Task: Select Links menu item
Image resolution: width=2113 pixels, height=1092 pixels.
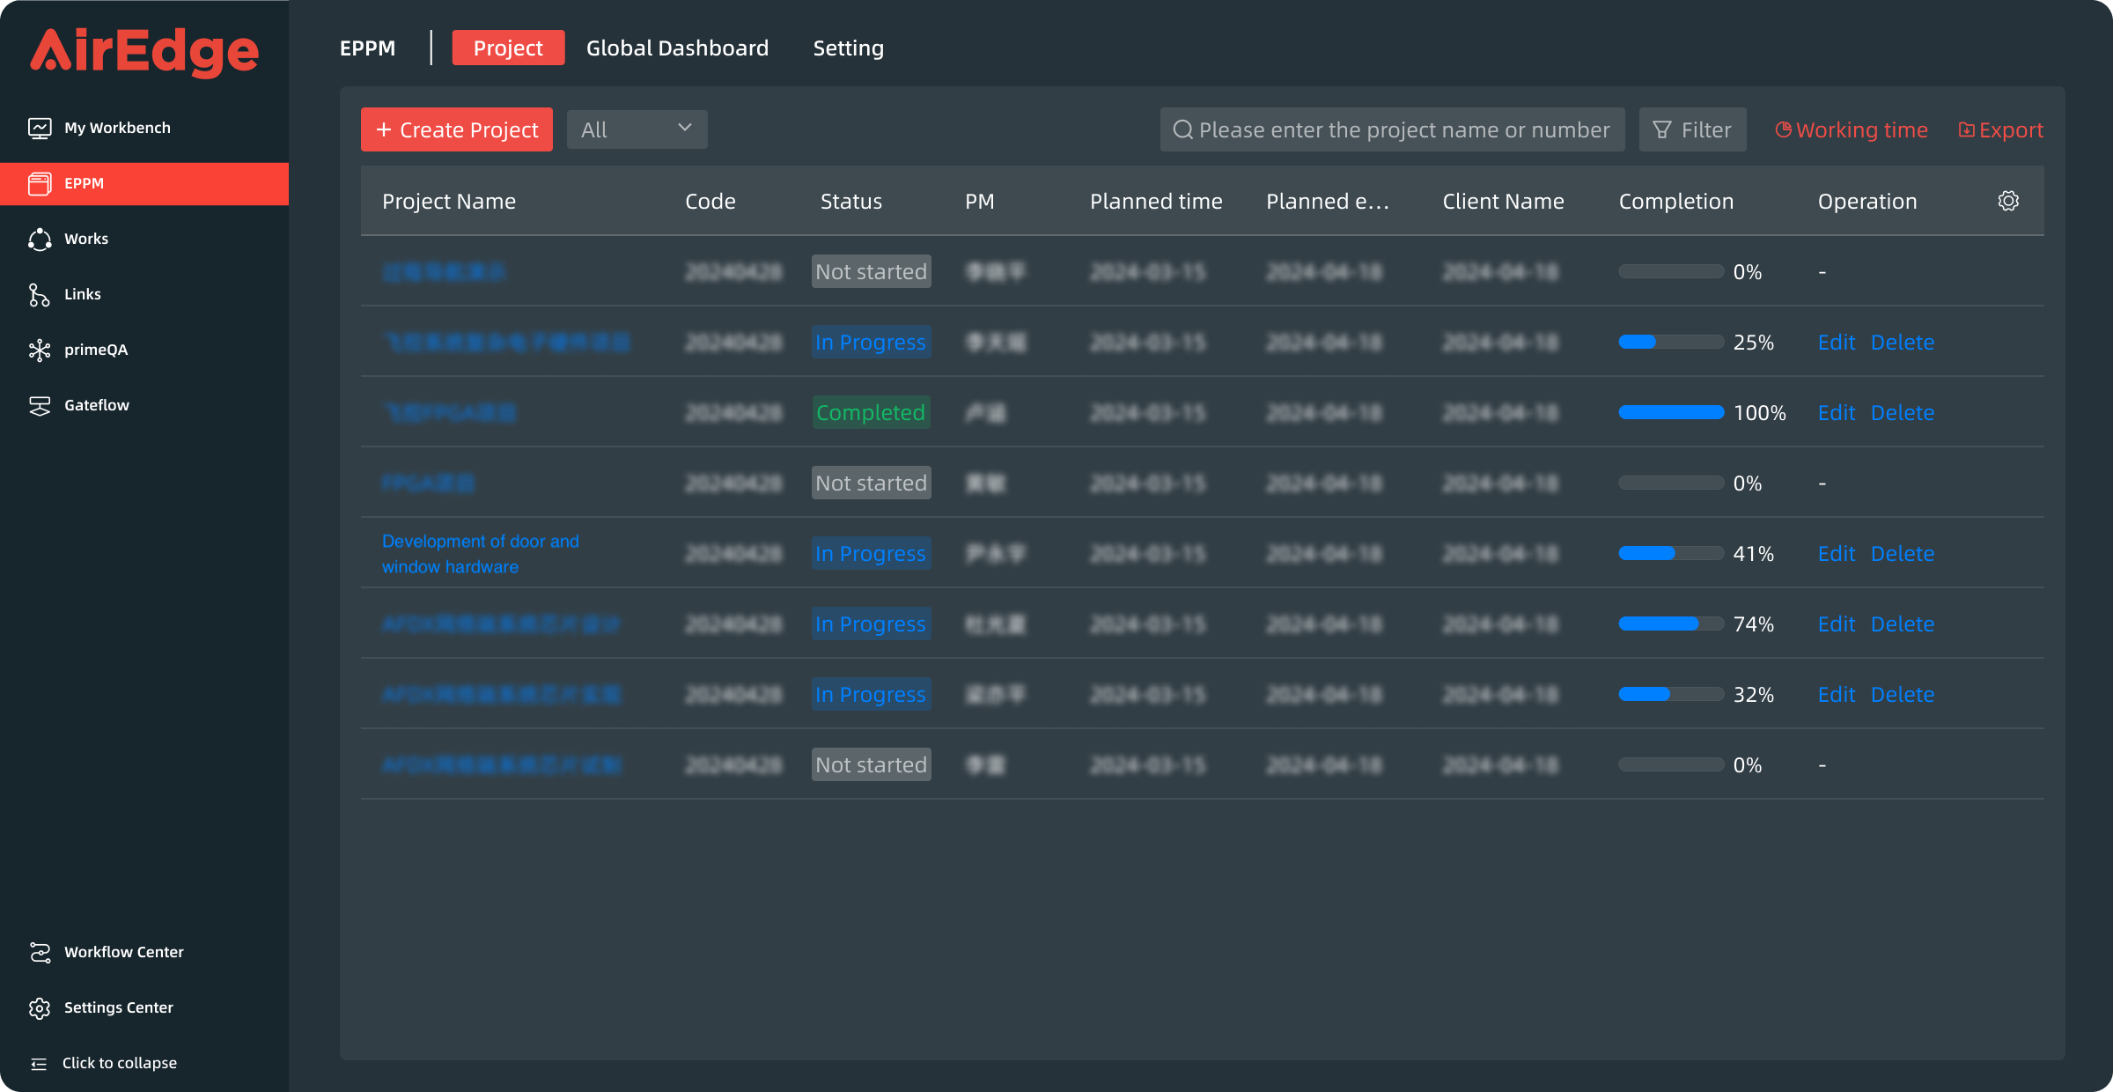Action: pyautogui.click(x=144, y=294)
